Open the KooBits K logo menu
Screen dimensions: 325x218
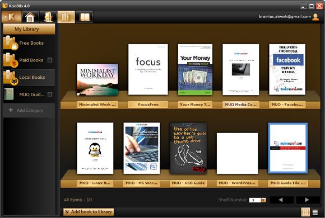pos(12,17)
